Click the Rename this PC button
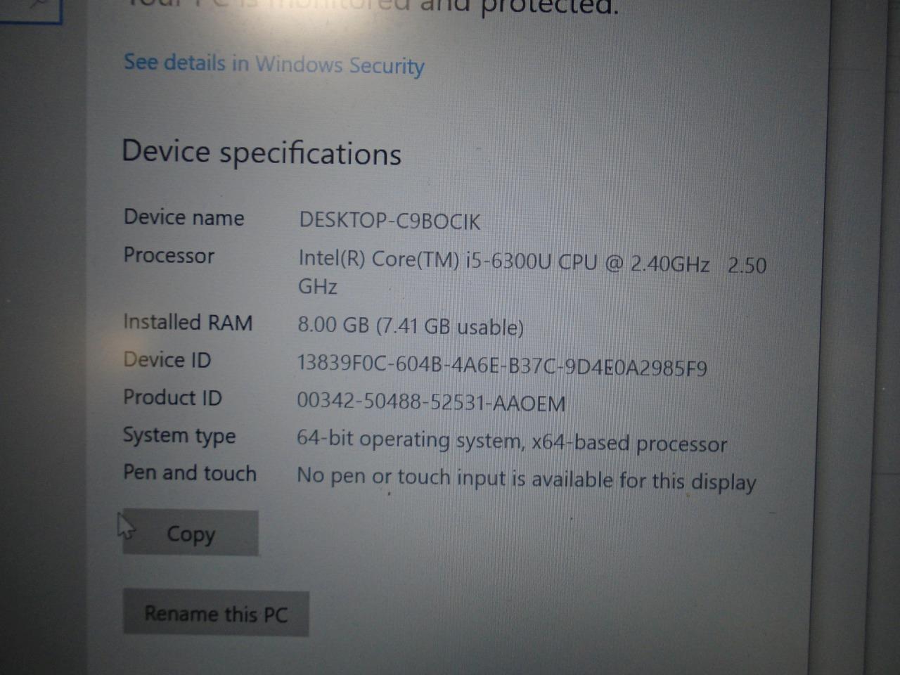The image size is (900, 675). tap(216, 613)
